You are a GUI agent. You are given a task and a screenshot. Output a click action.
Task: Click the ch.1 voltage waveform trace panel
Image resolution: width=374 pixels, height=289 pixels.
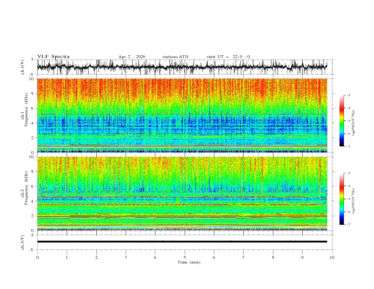pyautogui.click(x=182, y=67)
